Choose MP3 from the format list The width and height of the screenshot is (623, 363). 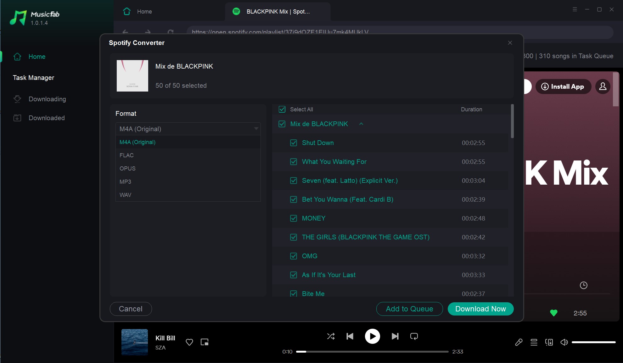188,182
